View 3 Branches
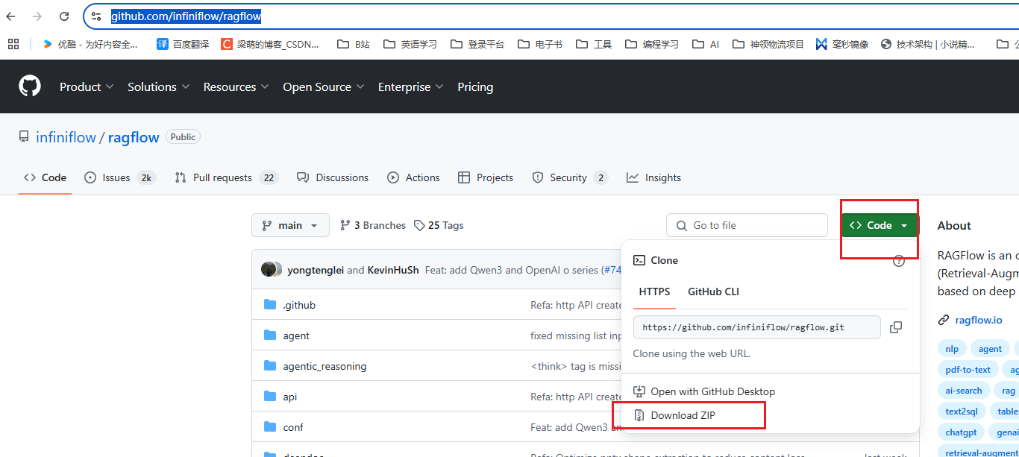The width and height of the screenshot is (1019, 457). 373,225
